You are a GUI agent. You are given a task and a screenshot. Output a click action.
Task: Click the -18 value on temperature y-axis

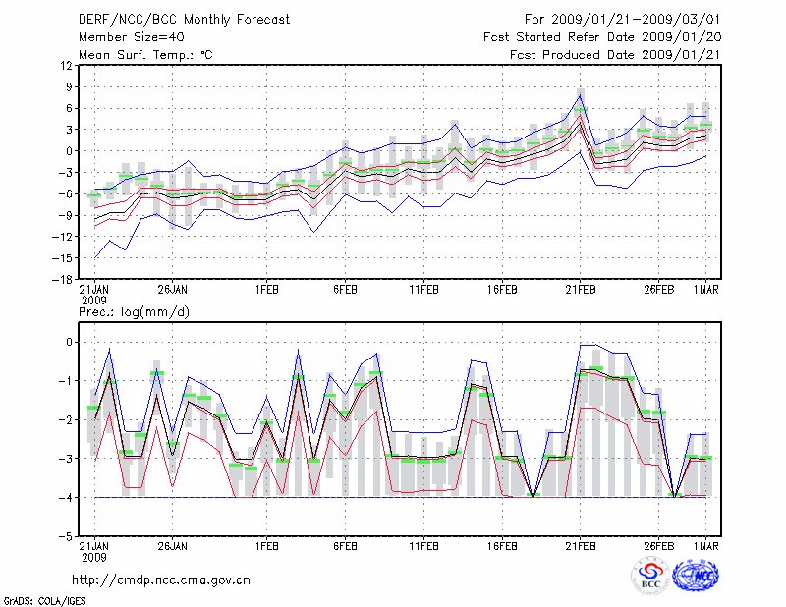(63, 279)
